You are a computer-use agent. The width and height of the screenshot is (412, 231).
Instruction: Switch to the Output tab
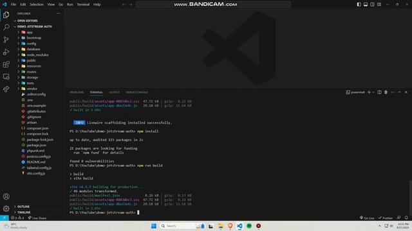pos(115,92)
